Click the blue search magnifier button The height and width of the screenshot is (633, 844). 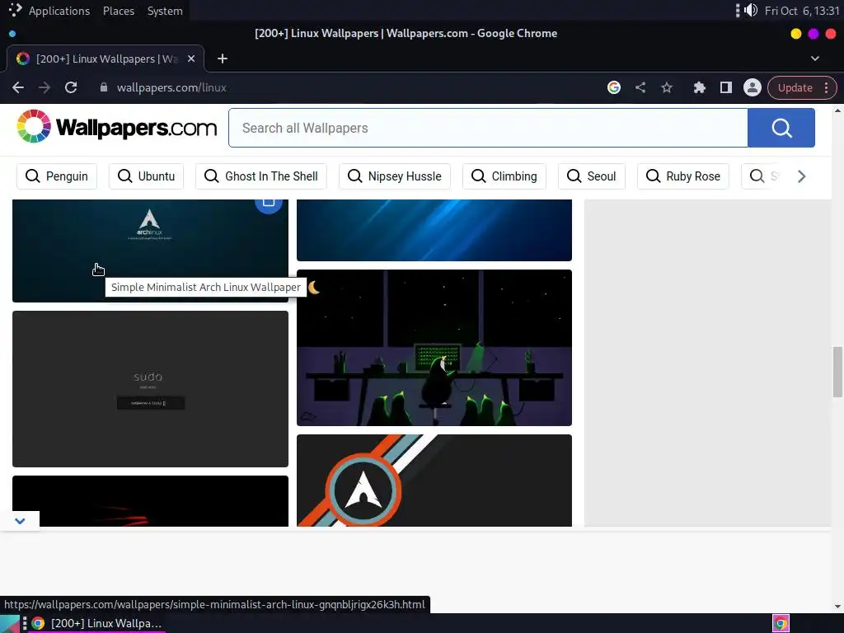(x=781, y=128)
